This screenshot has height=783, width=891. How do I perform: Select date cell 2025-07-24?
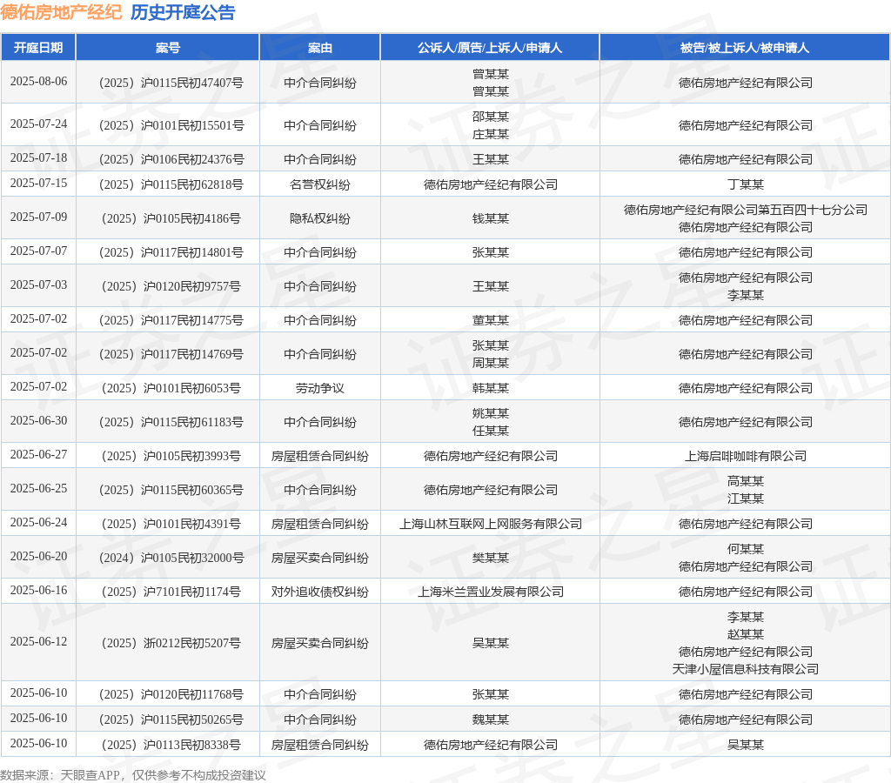pyautogui.click(x=38, y=124)
